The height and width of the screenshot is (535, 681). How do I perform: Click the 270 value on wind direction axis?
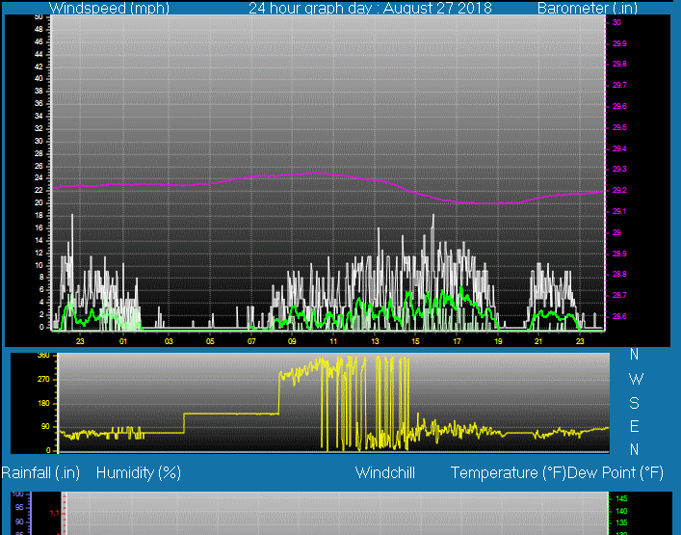[44, 380]
